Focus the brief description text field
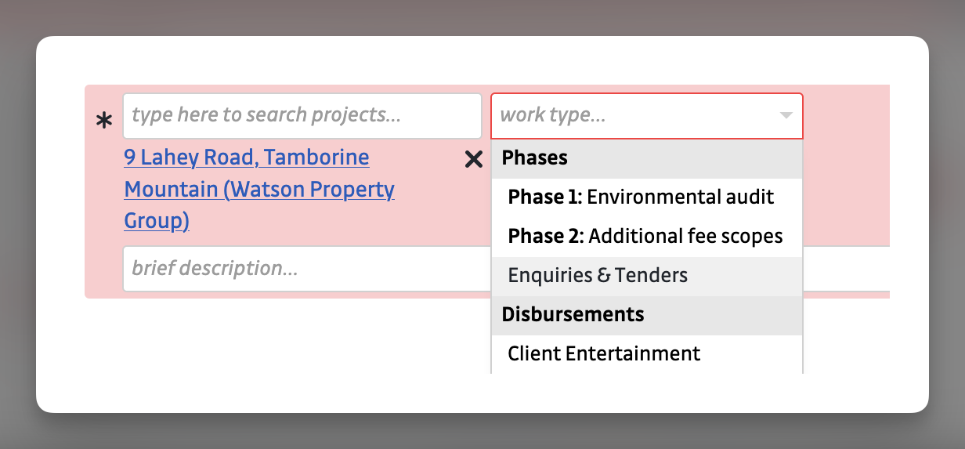Screen dimensions: 965x449 coord(305,269)
